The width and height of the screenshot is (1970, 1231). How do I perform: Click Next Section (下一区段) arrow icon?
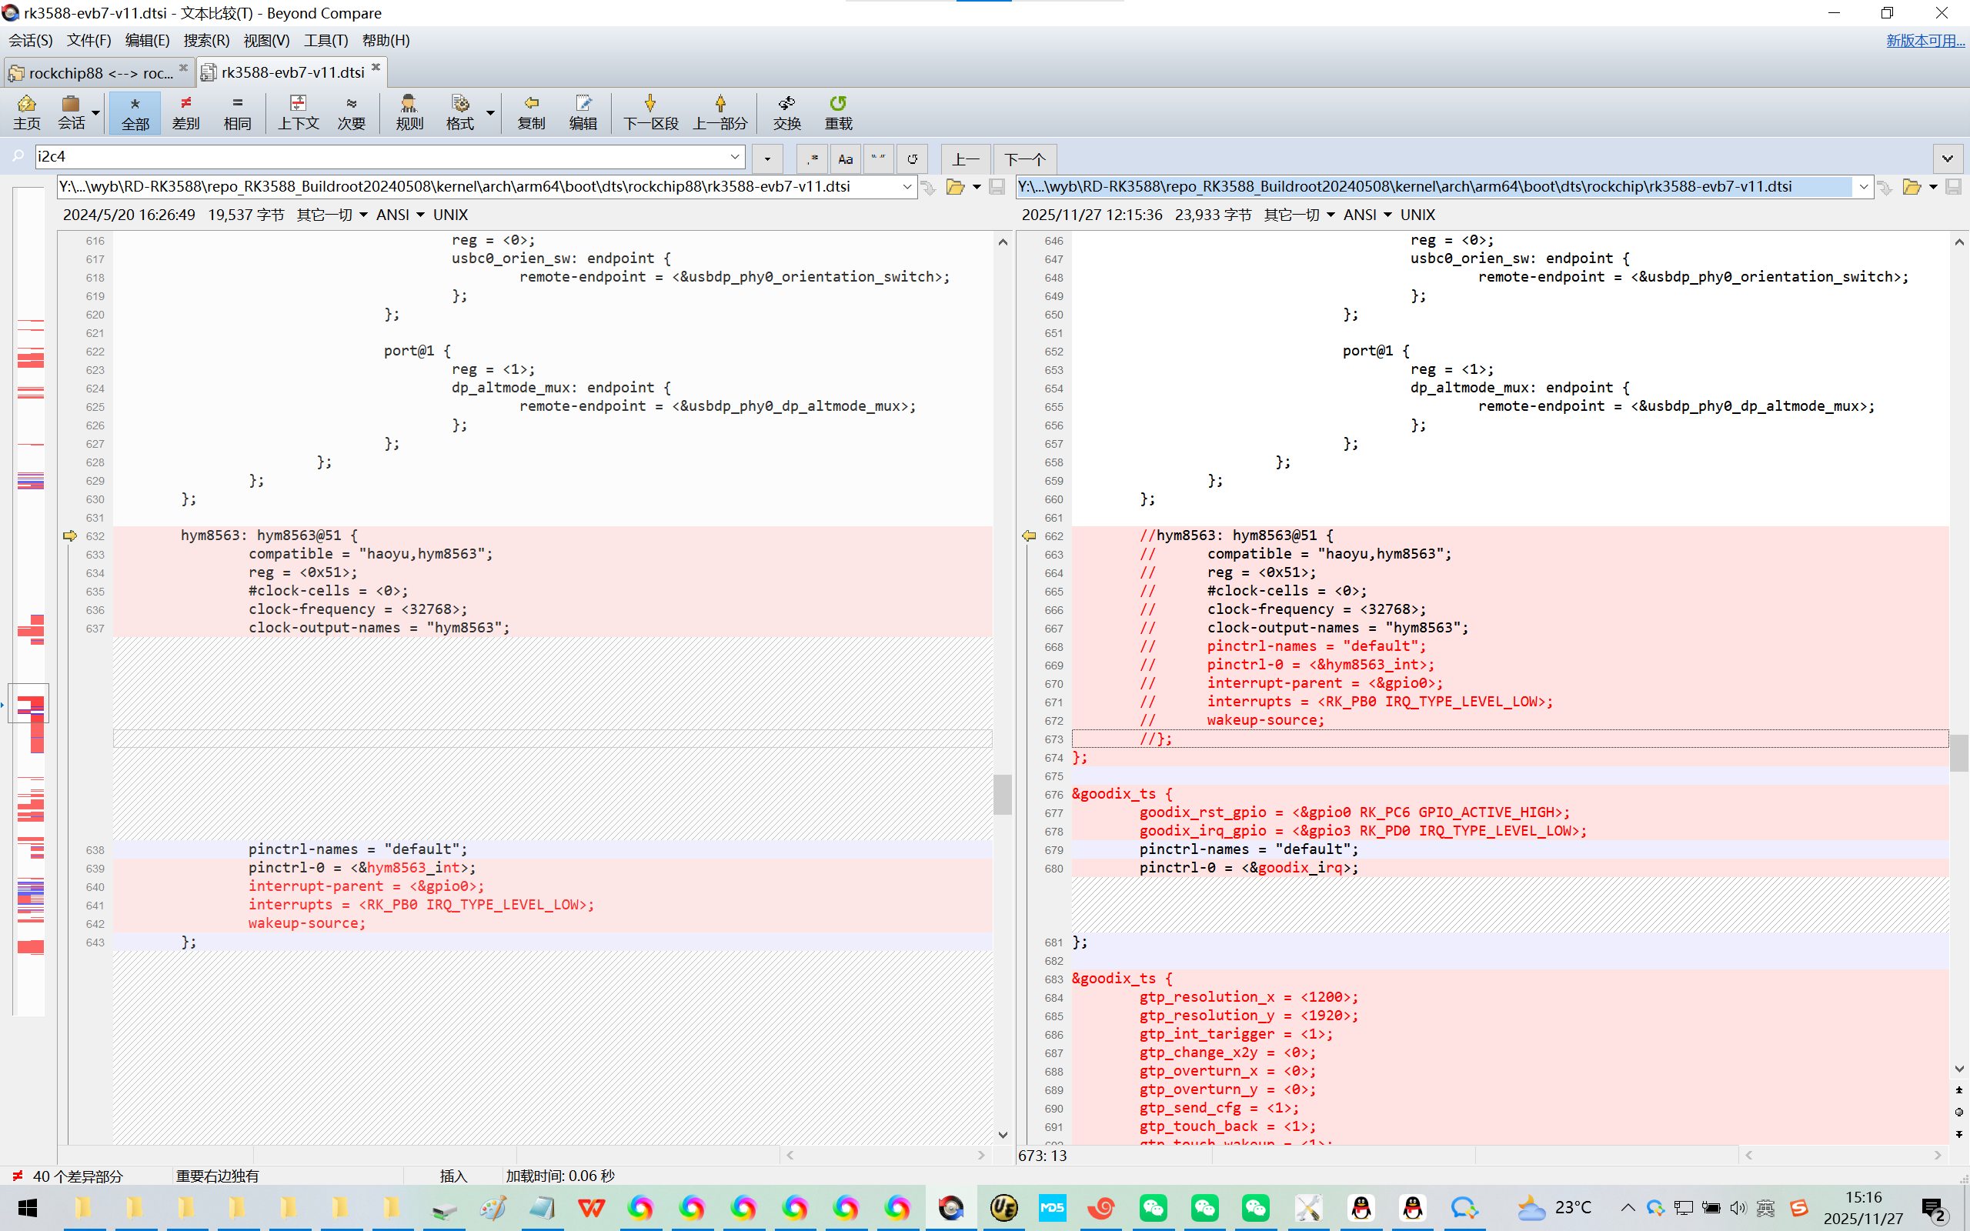coord(649,112)
